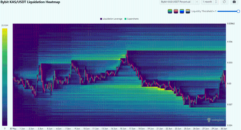Screen dimensions: 241x130
Task: Click the 0.03862 top price label
Action: click(231, 23)
